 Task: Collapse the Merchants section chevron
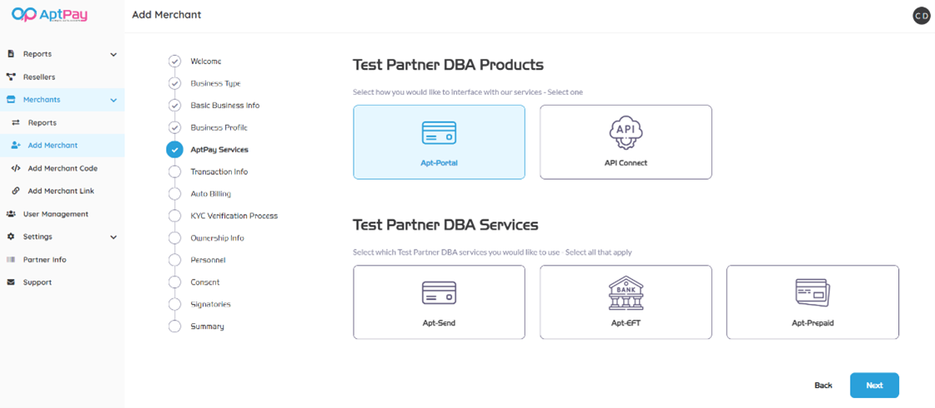[113, 100]
